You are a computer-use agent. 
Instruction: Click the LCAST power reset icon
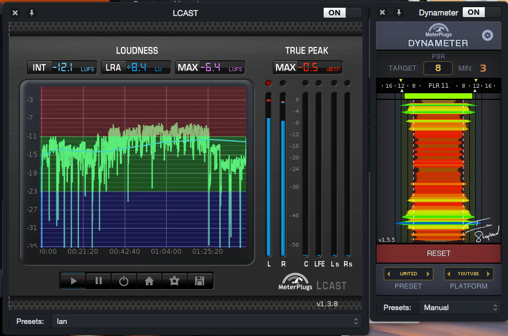[124, 281]
